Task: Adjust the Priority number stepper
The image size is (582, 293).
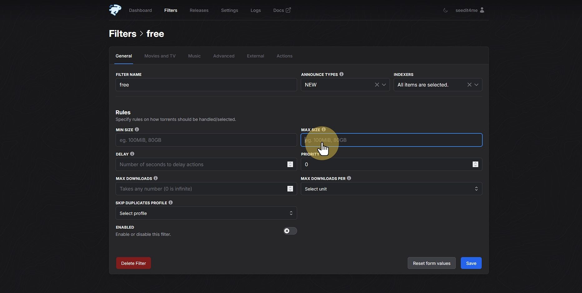Action: (475, 164)
